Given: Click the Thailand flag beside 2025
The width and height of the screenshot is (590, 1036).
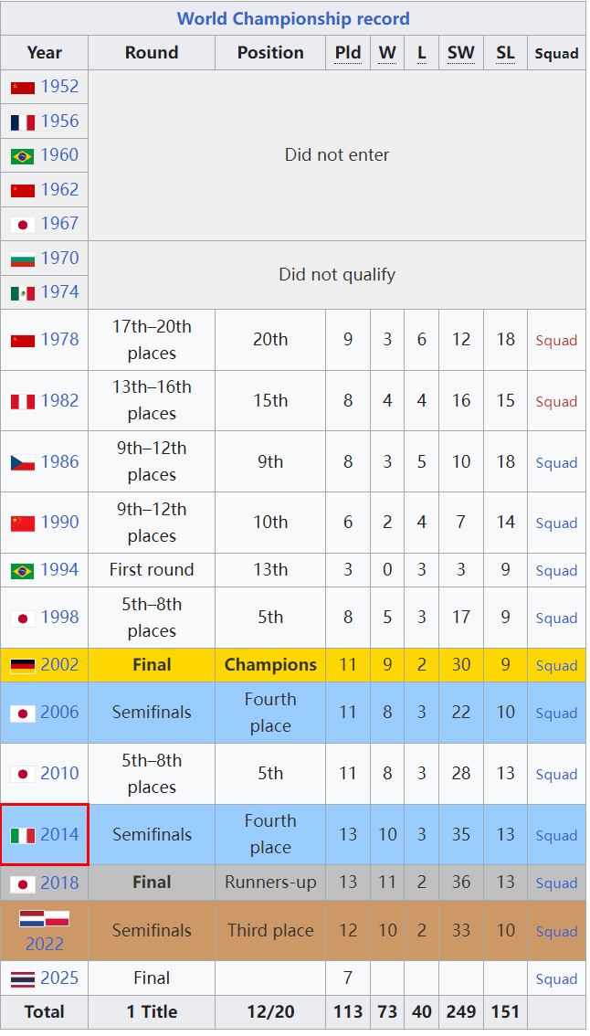Looking at the screenshot, I should pos(23,979).
